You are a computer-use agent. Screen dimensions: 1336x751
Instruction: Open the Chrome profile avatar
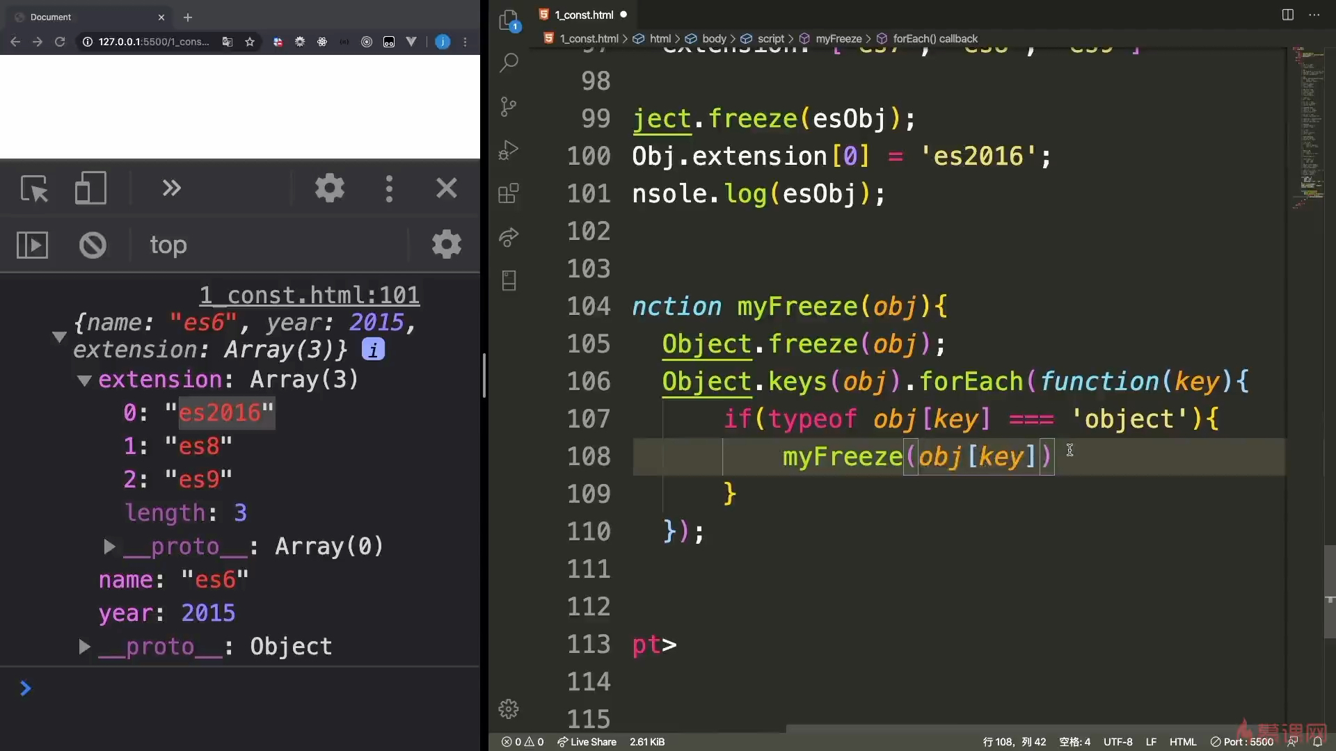click(x=443, y=42)
